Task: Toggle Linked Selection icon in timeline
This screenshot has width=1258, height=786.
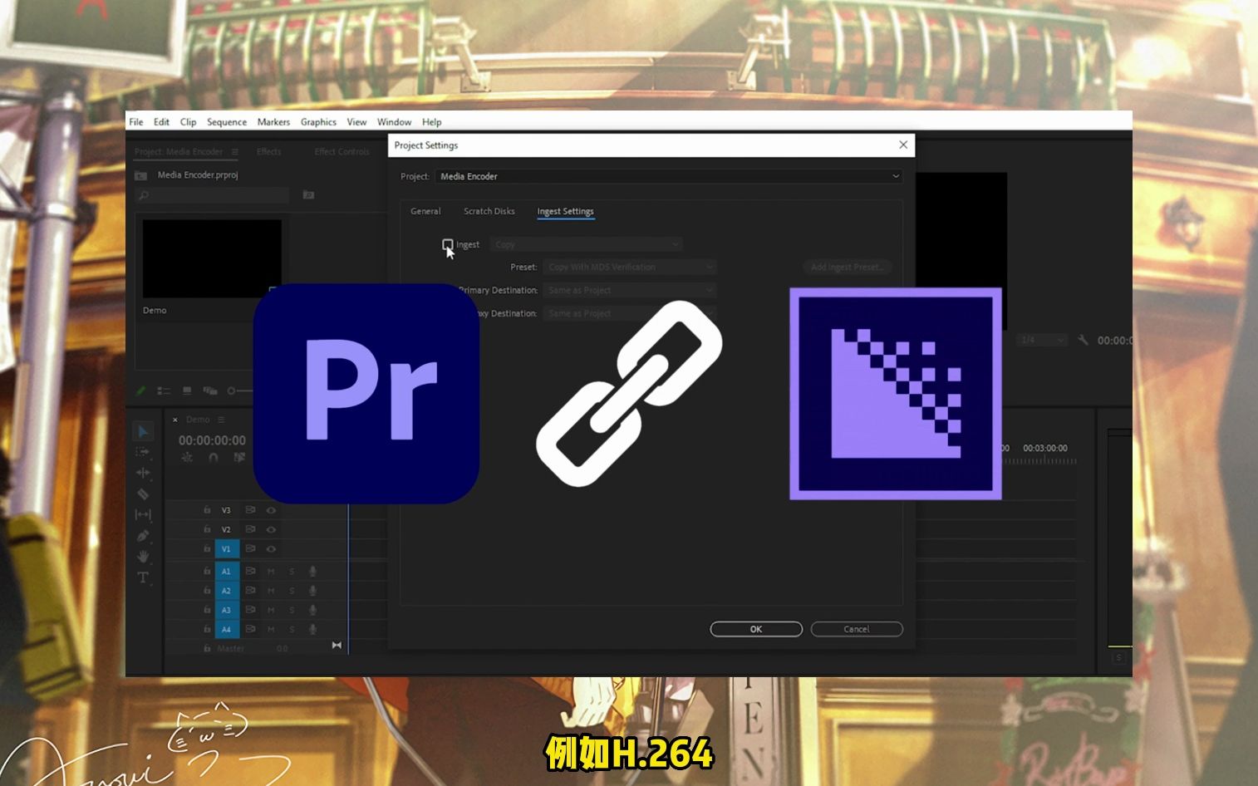Action: 239,457
